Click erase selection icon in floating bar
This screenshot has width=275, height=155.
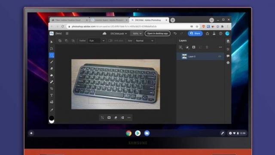pos(116,118)
